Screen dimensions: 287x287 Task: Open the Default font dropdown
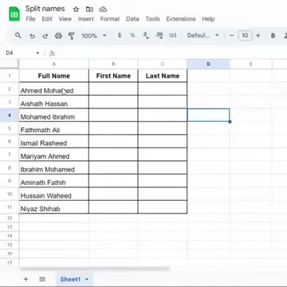(x=203, y=35)
